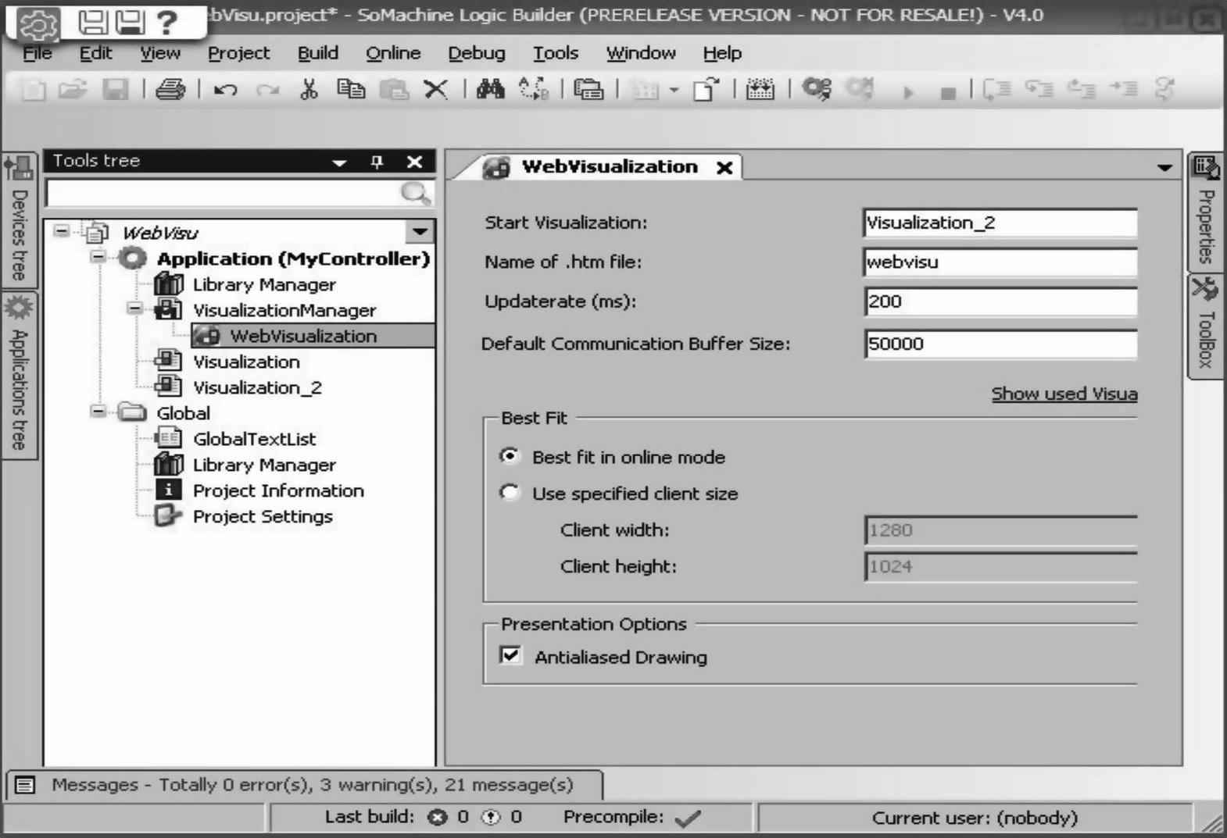The image size is (1227, 838).
Task: Close the Tools tree panel
Action: (x=414, y=162)
